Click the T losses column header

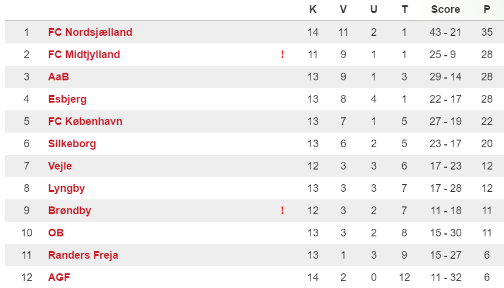pyautogui.click(x=405, y=9)
